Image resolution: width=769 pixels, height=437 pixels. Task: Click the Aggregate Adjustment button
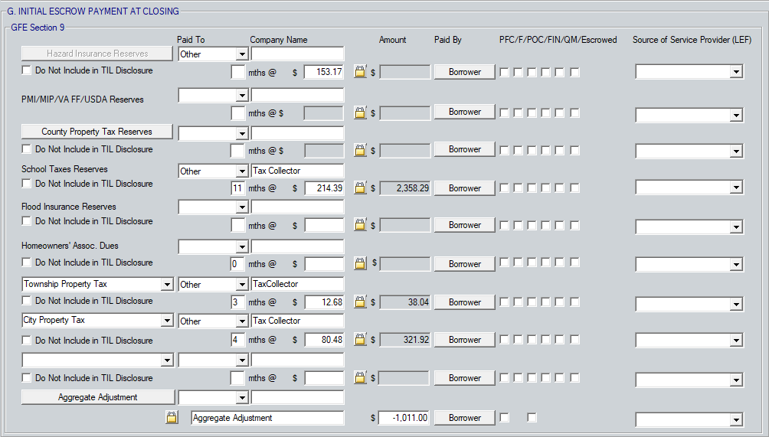point(97,397)
